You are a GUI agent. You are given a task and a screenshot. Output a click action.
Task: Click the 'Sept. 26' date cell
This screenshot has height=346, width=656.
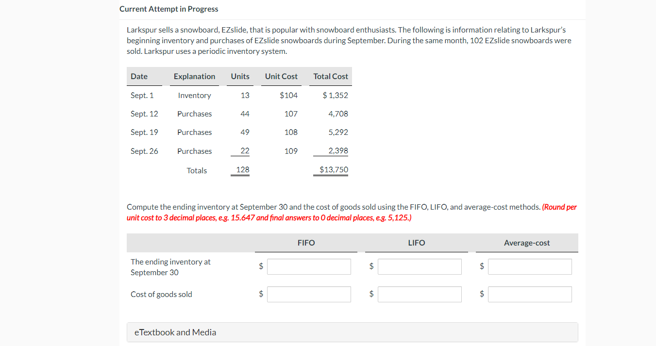coord(144,151)
